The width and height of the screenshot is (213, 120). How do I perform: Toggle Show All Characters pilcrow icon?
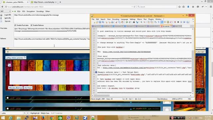tap(158, 22)
